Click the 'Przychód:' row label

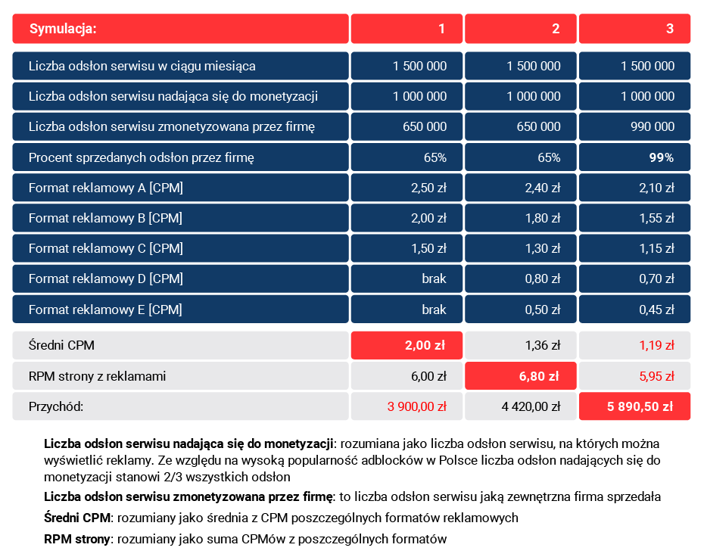click(180, 406)
